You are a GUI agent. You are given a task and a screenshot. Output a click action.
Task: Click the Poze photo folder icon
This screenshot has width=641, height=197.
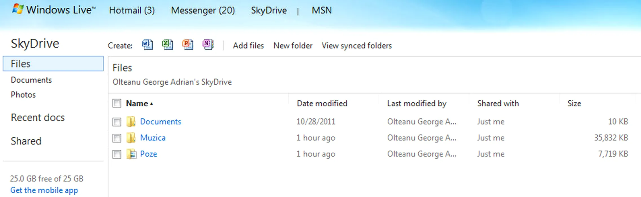[131, 154]
